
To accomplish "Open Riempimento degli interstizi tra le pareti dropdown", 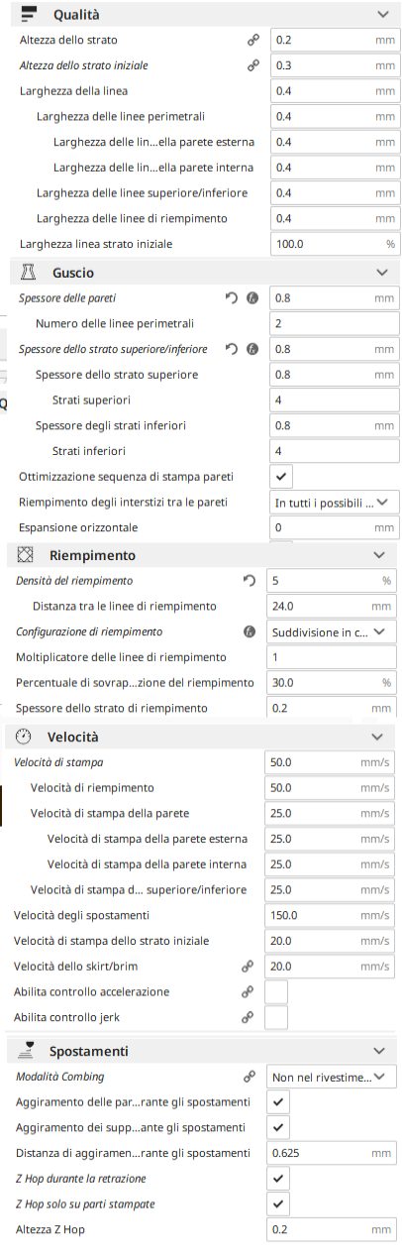I will click(336, 503).
